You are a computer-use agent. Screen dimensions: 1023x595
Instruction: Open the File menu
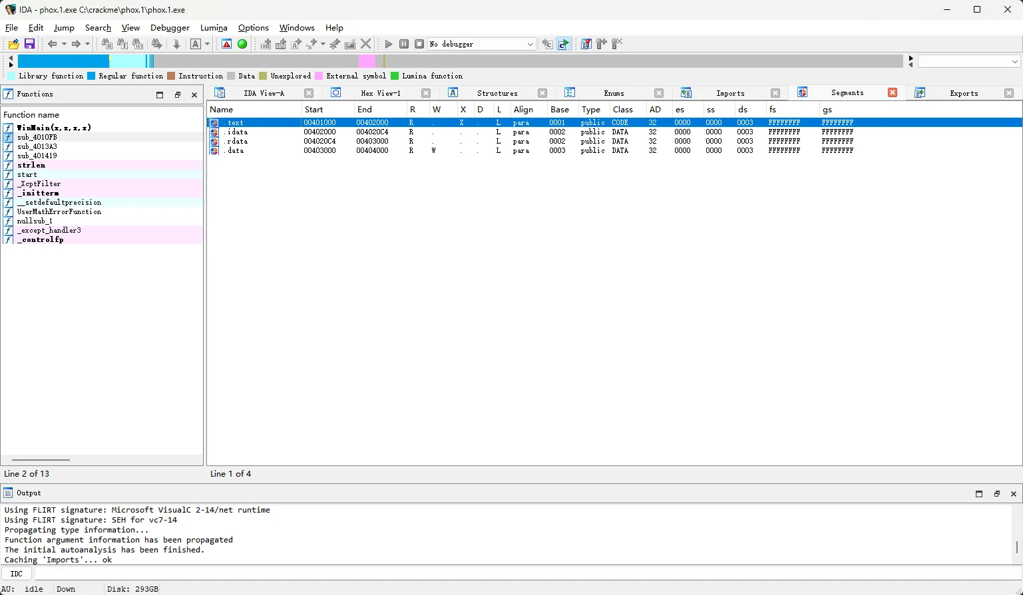(x=11, y=28)
